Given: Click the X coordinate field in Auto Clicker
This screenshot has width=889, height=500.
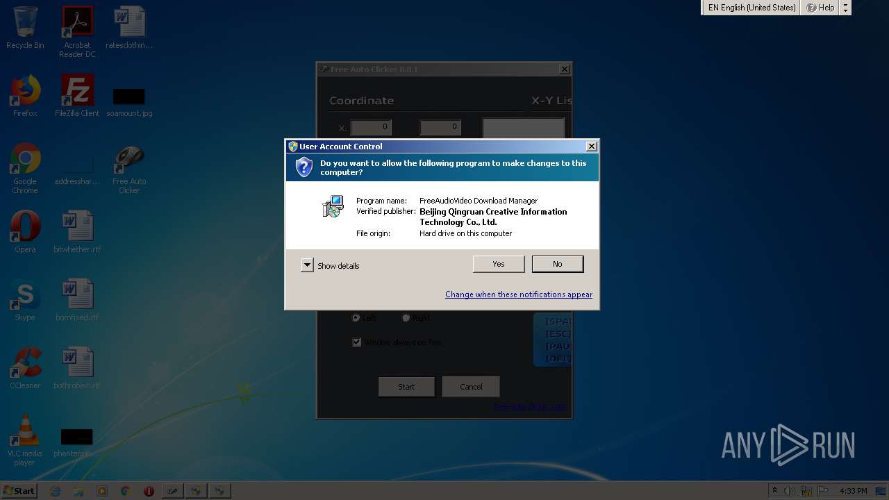Looking at the screenshot, I should 371,127.
